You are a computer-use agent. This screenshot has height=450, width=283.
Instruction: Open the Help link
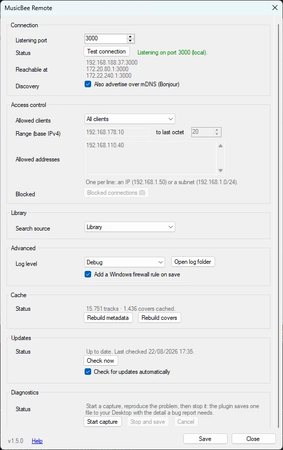pos(37,441)
